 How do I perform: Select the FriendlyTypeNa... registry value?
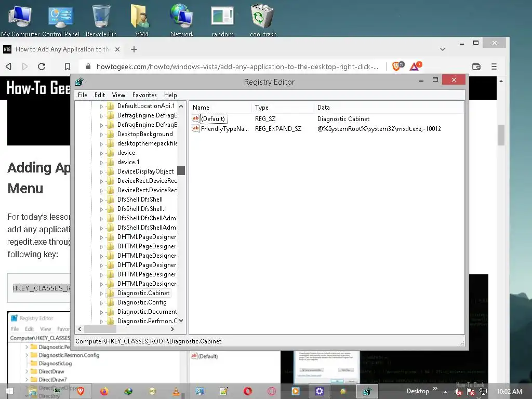point(224,129)
